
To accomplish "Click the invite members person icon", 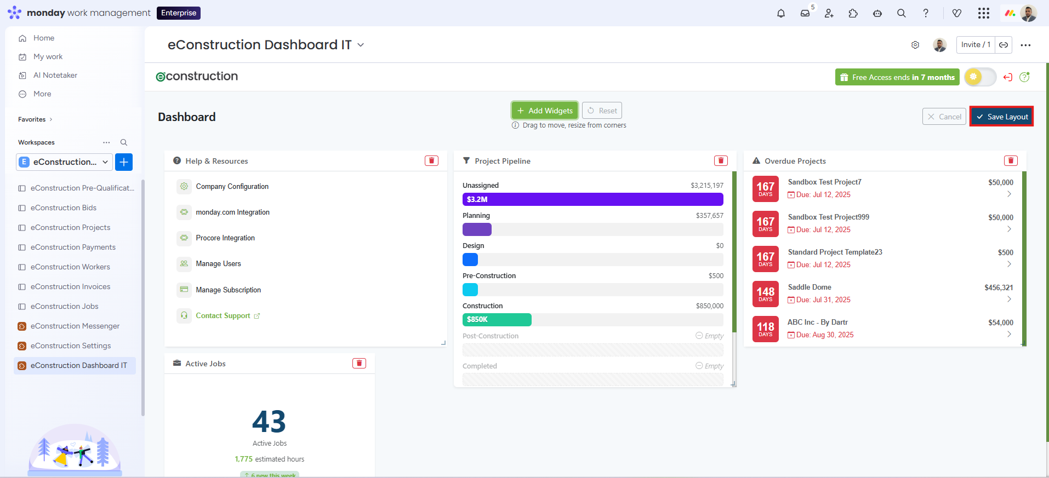I will click(x=829, y=13).
